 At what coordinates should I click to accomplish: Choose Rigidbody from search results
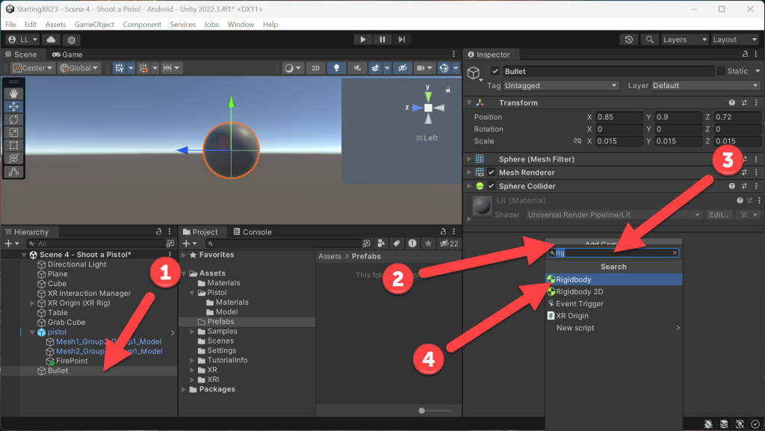tap(614, 279)
